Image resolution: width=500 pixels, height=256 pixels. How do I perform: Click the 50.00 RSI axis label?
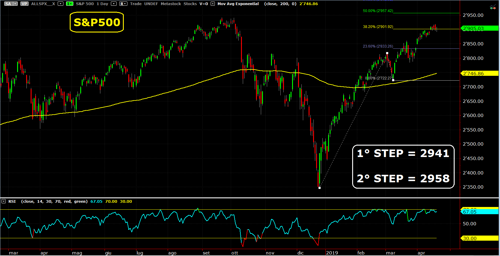(469, 224)
